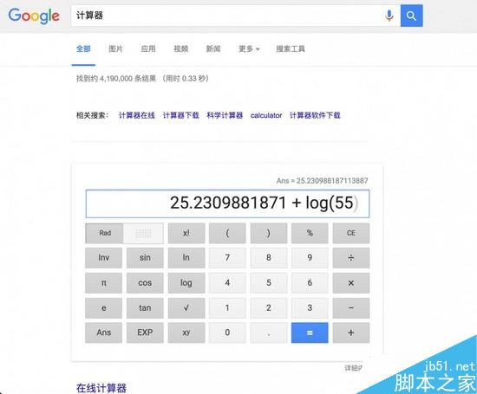The height and width of the screenshot is (394, 477).
Task: Open 搜索工具 options
Action: point(291,48)
